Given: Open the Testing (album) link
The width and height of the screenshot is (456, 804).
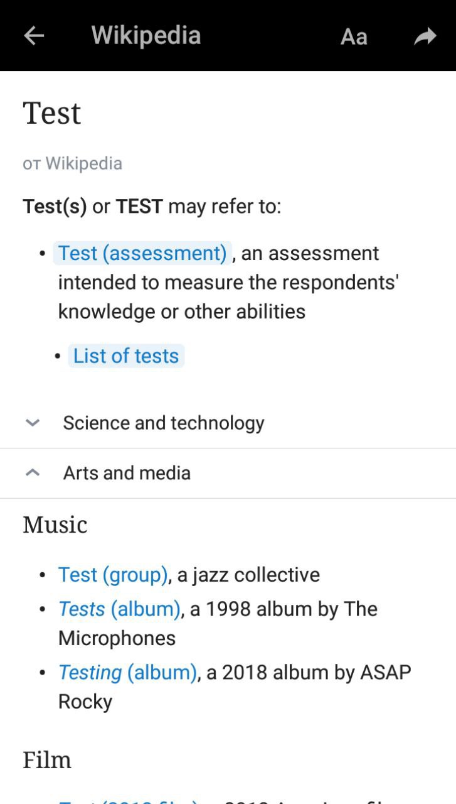Looking at the screenshot, I should (x=127, y=672).
